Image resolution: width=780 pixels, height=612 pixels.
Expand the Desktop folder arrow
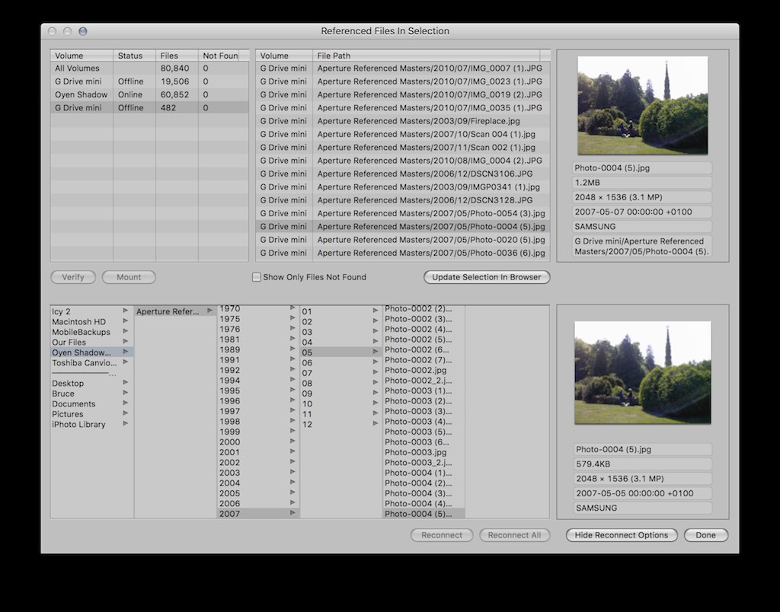(126, 382)
